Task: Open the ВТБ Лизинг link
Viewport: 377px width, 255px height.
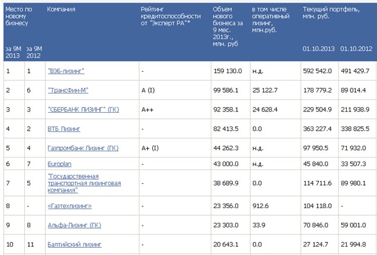Action: coord(64,129)
